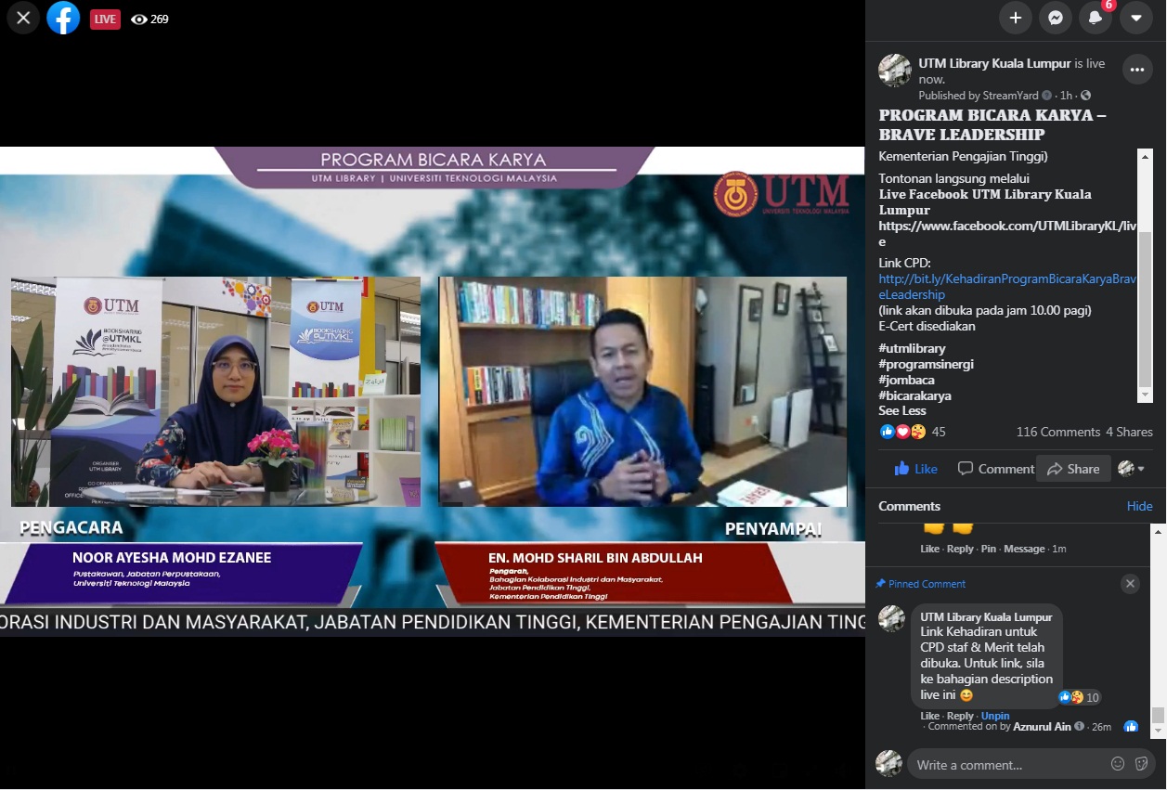Reply to the pinned comment

tap(960, 716)
